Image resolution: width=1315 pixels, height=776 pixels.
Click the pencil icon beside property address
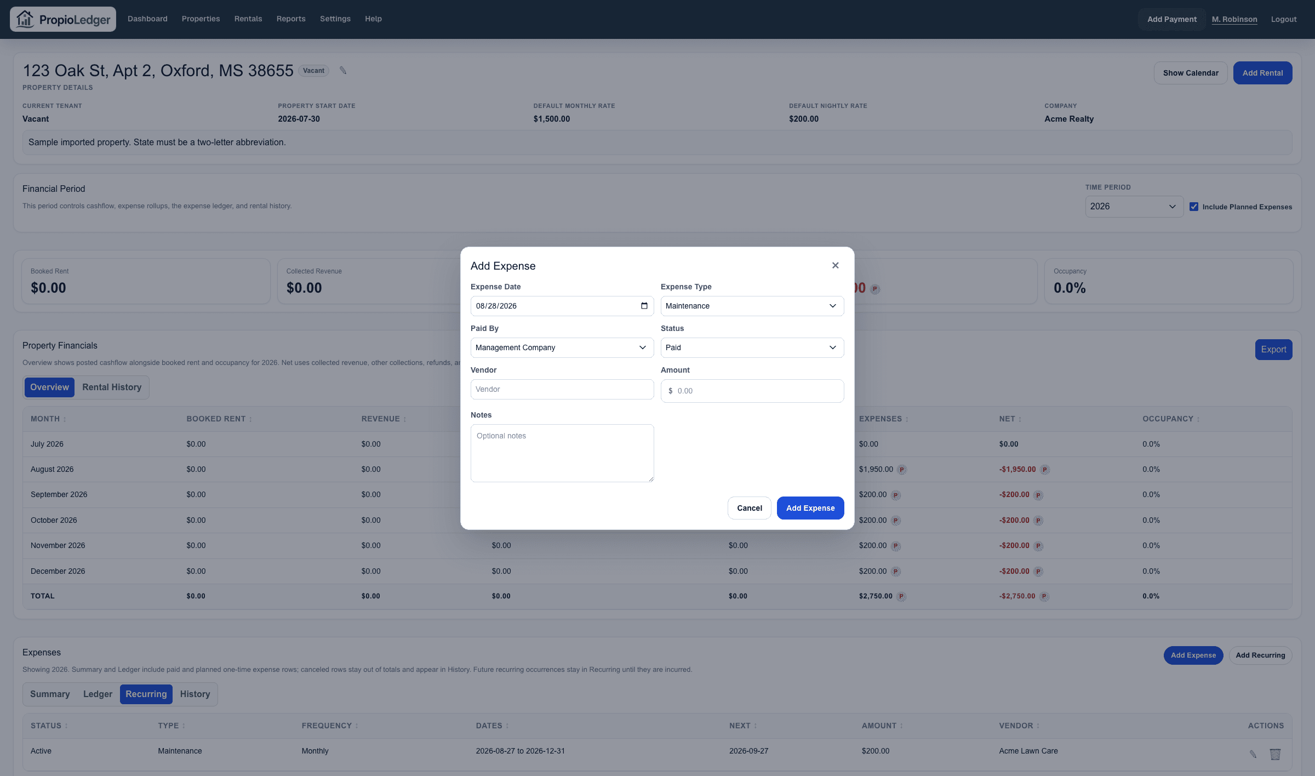tap(343, 70)
